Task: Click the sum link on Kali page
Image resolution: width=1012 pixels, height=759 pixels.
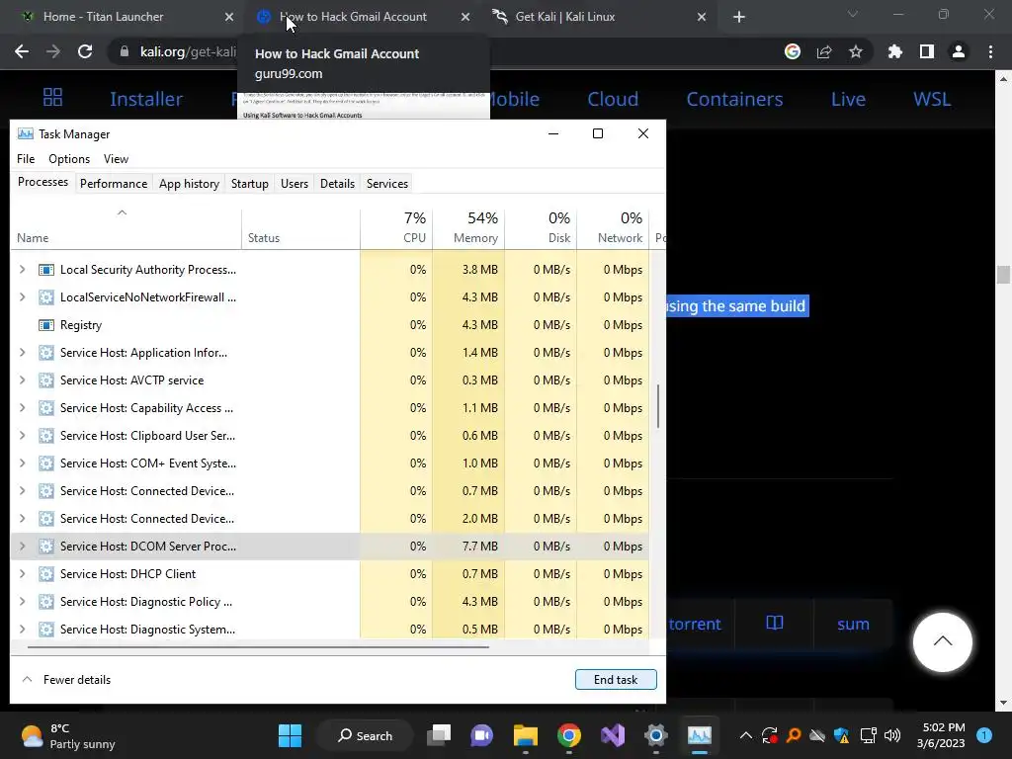Action: 853,624
